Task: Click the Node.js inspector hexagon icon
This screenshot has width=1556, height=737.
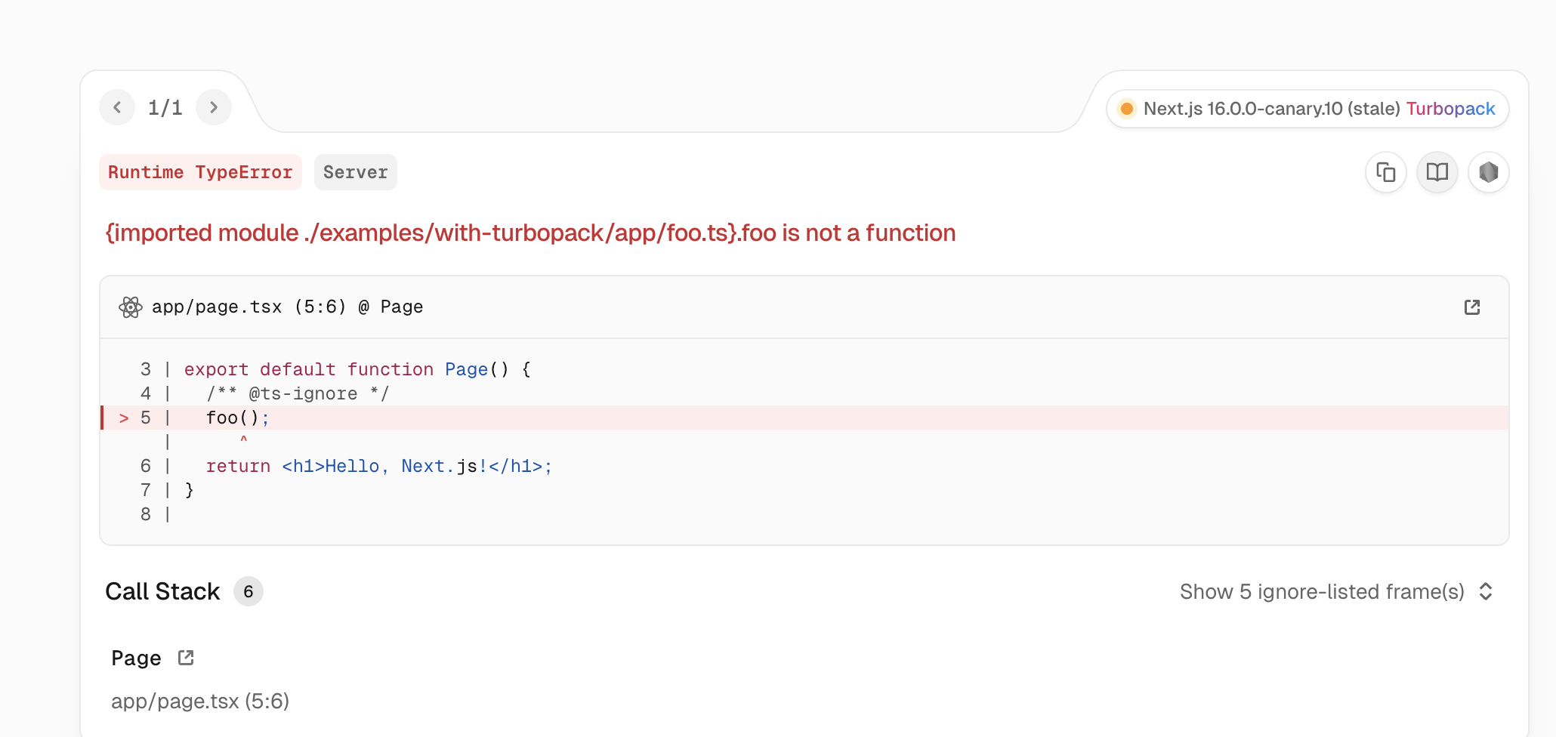Action: pyautogui.click(x=1488, y=172)
